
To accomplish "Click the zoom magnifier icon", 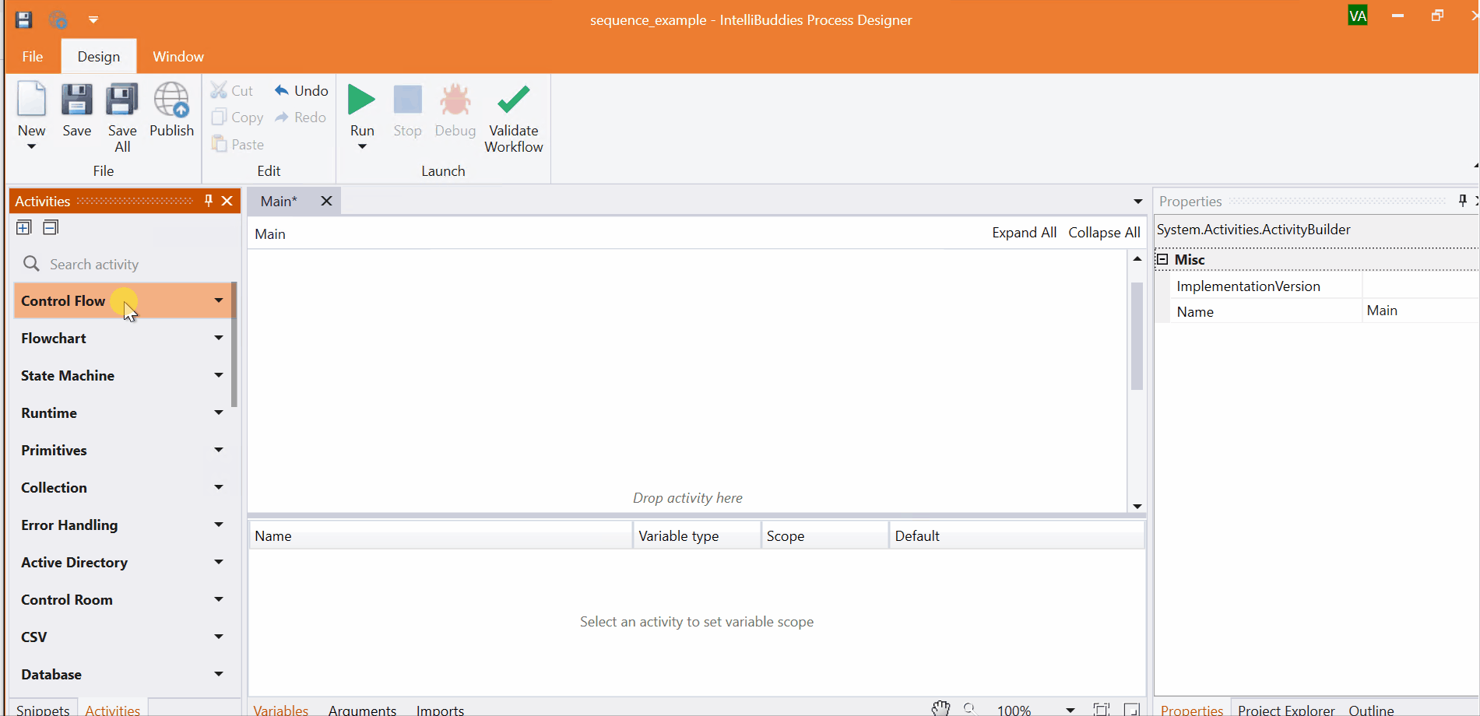I will point(970,708).
